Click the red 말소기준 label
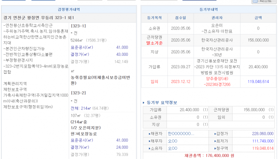Viewport: 278px width, 159px height. [155, 43]
